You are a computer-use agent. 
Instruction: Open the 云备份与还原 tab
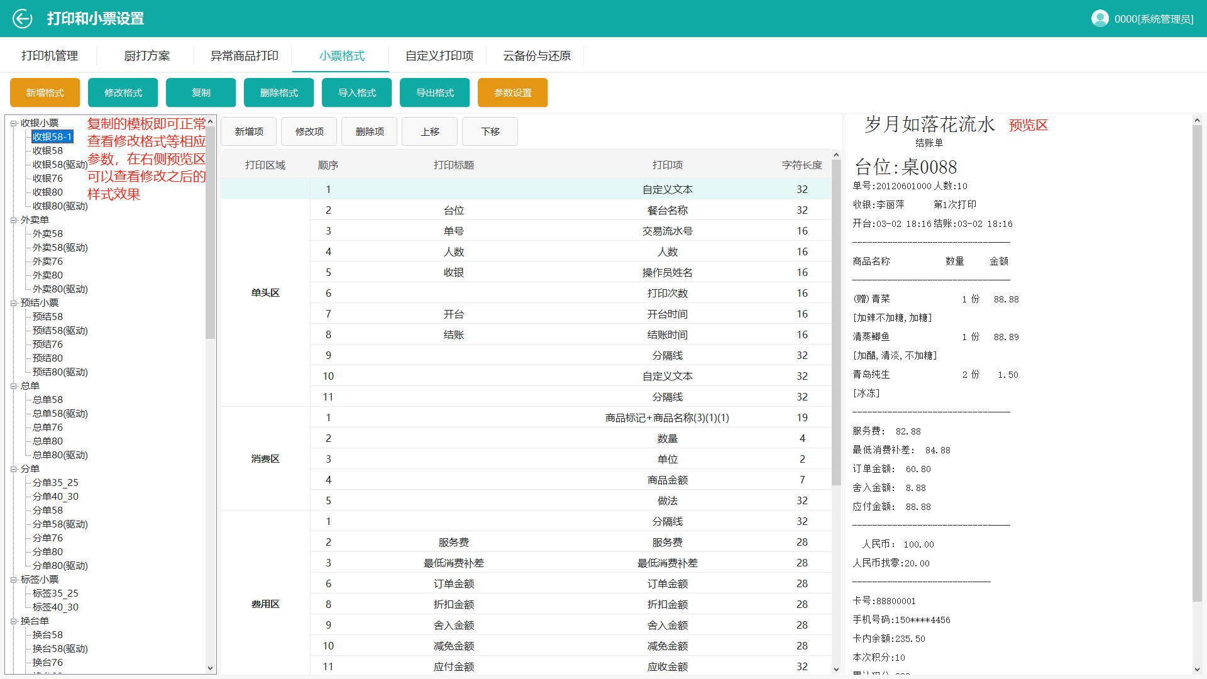click(537, 56)
